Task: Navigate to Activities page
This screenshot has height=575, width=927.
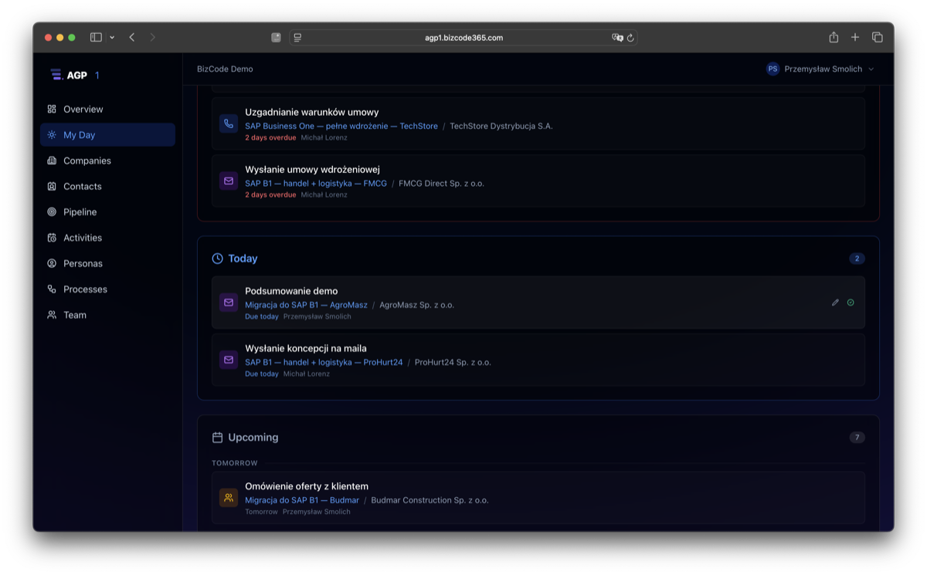Action: click(x=82, y=238)
